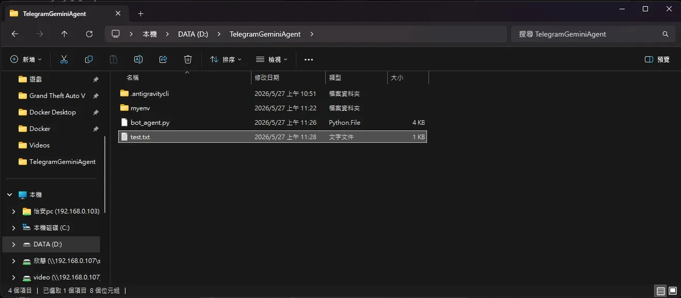Viewport: 681px width, 298px height.
Task: Select DATA (D:) drive in sidebar
Action: pos(51,244)
